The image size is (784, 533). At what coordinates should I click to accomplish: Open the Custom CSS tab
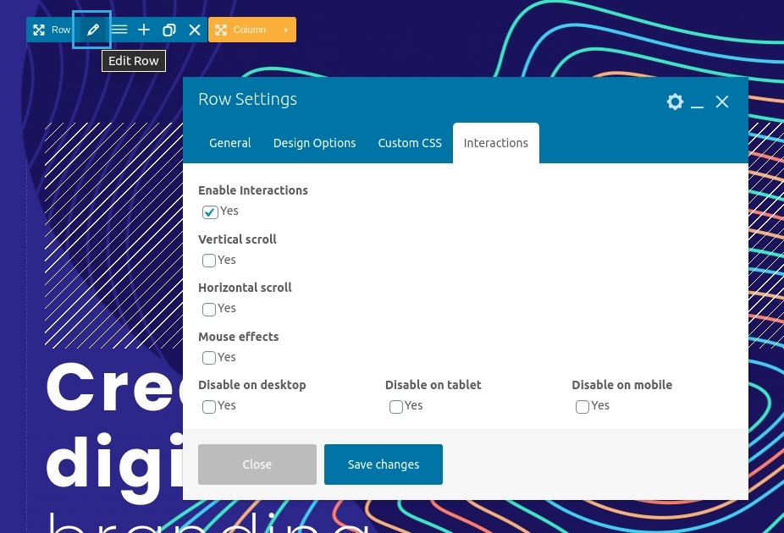(x=410, y=143)
